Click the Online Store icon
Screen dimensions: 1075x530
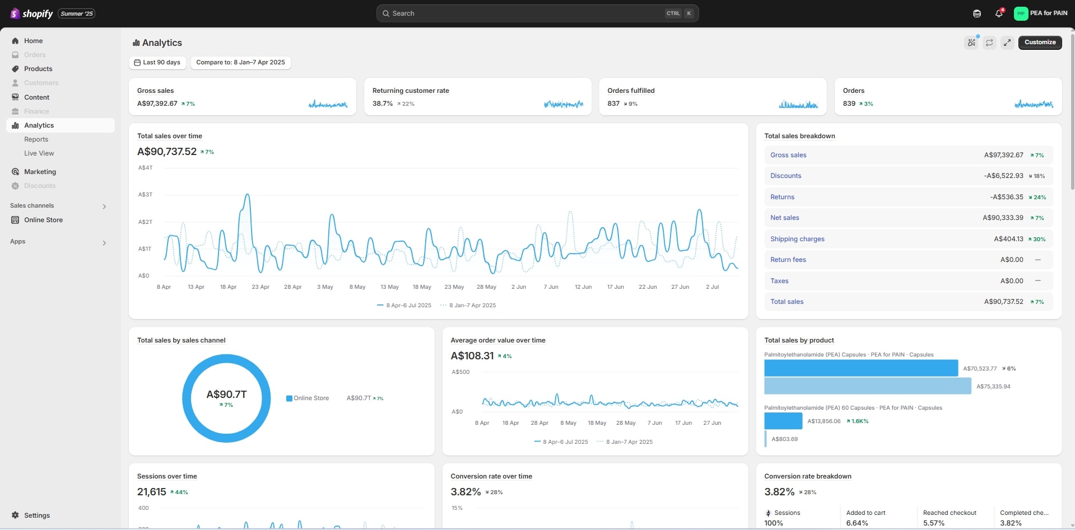coord(15,220)
